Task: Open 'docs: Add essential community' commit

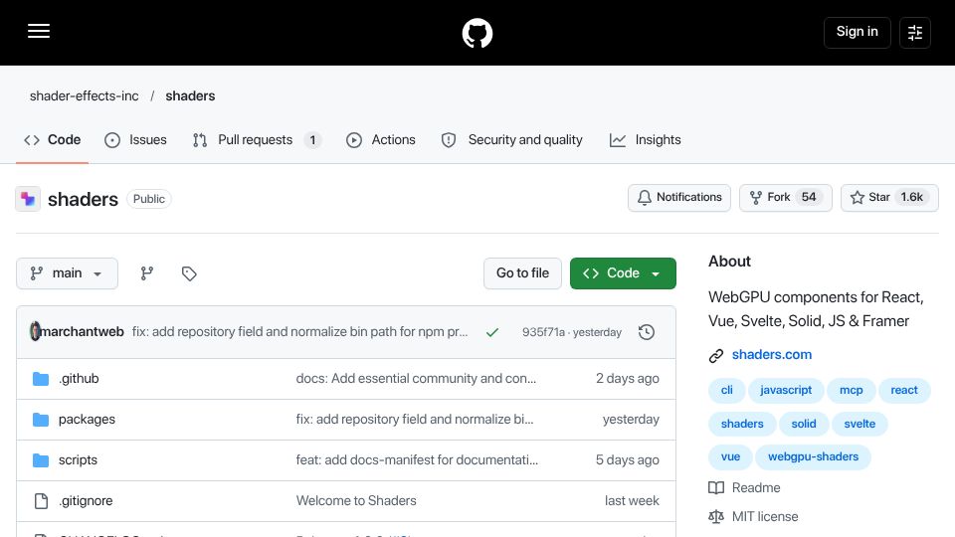Action: (416, 379)
